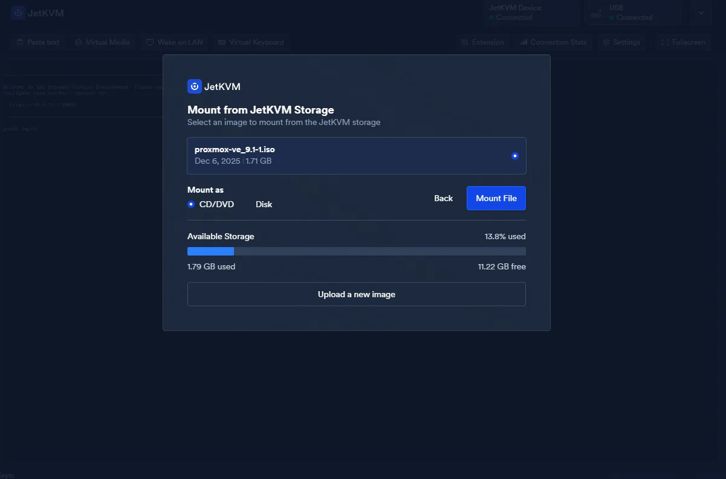The height and width of the screenshot is (479, 726).
Task: Click the Extension puzzle icon
Action: pyautogui.click(x=464, y=42)
